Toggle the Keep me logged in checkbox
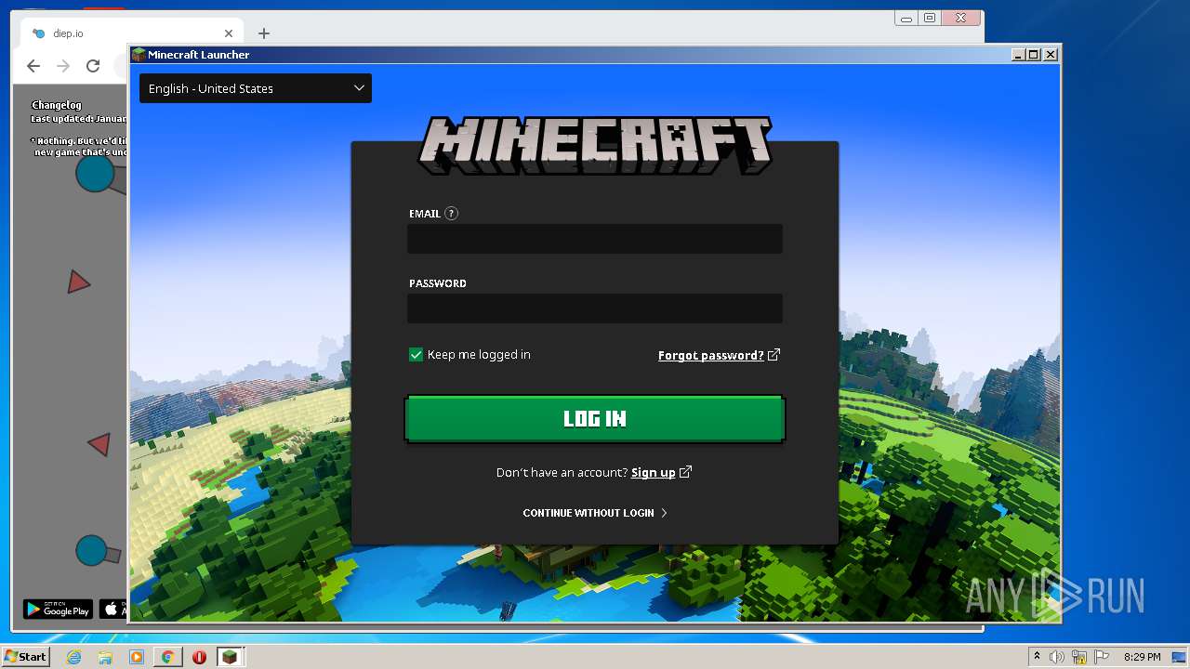This screenshot has height=669, width=1190. pos(416,355)
